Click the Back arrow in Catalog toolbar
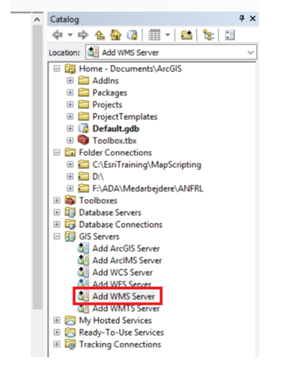The image size is (300, 386). [57, 35]
